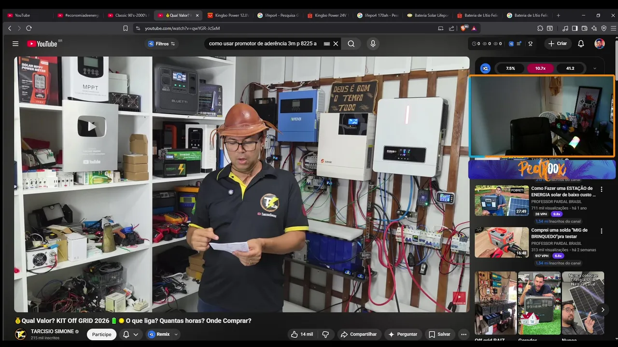Reload the page
Viewport: 618px width, 347px height.
click(29, 28)
